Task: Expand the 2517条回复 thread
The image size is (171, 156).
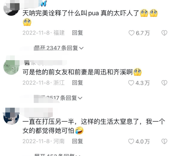Action: click(58, 98)
